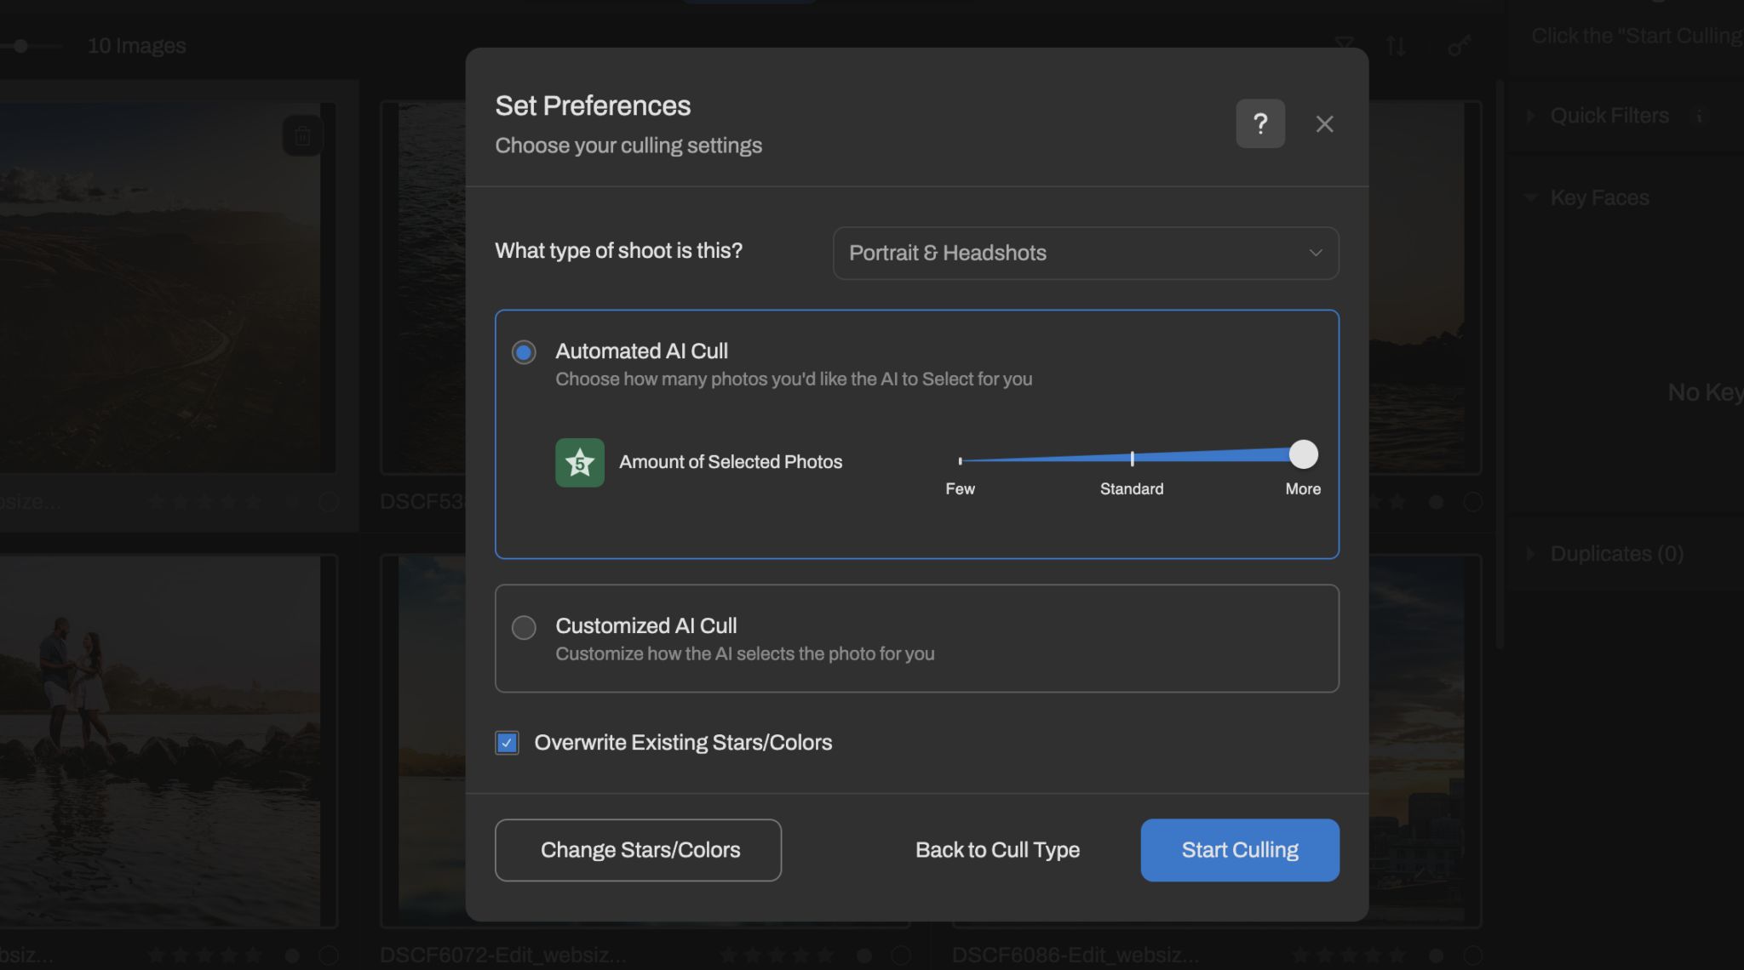The height and width of the screenshot is (970, 1744).
Task: Collapse the Key Faces section
Action: (1531, 198)
